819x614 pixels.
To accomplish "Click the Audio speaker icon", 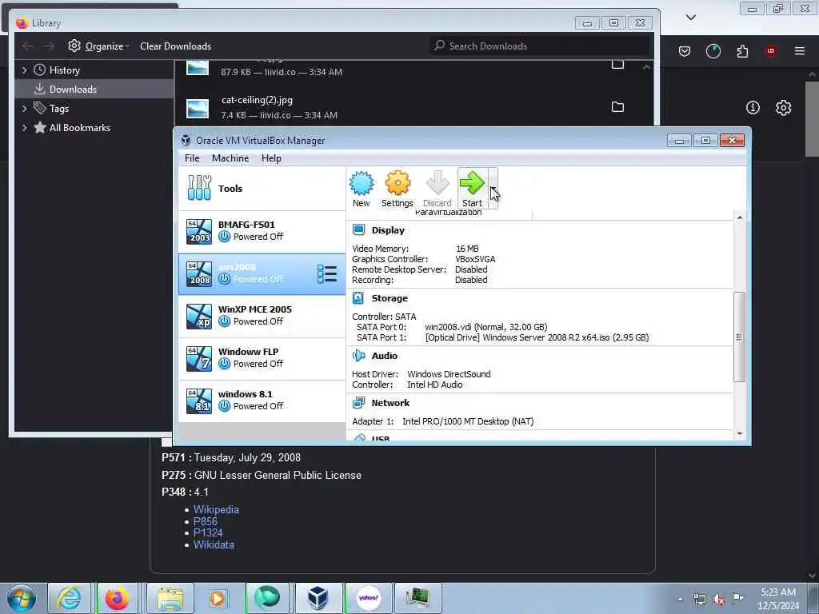I will 359,356.
